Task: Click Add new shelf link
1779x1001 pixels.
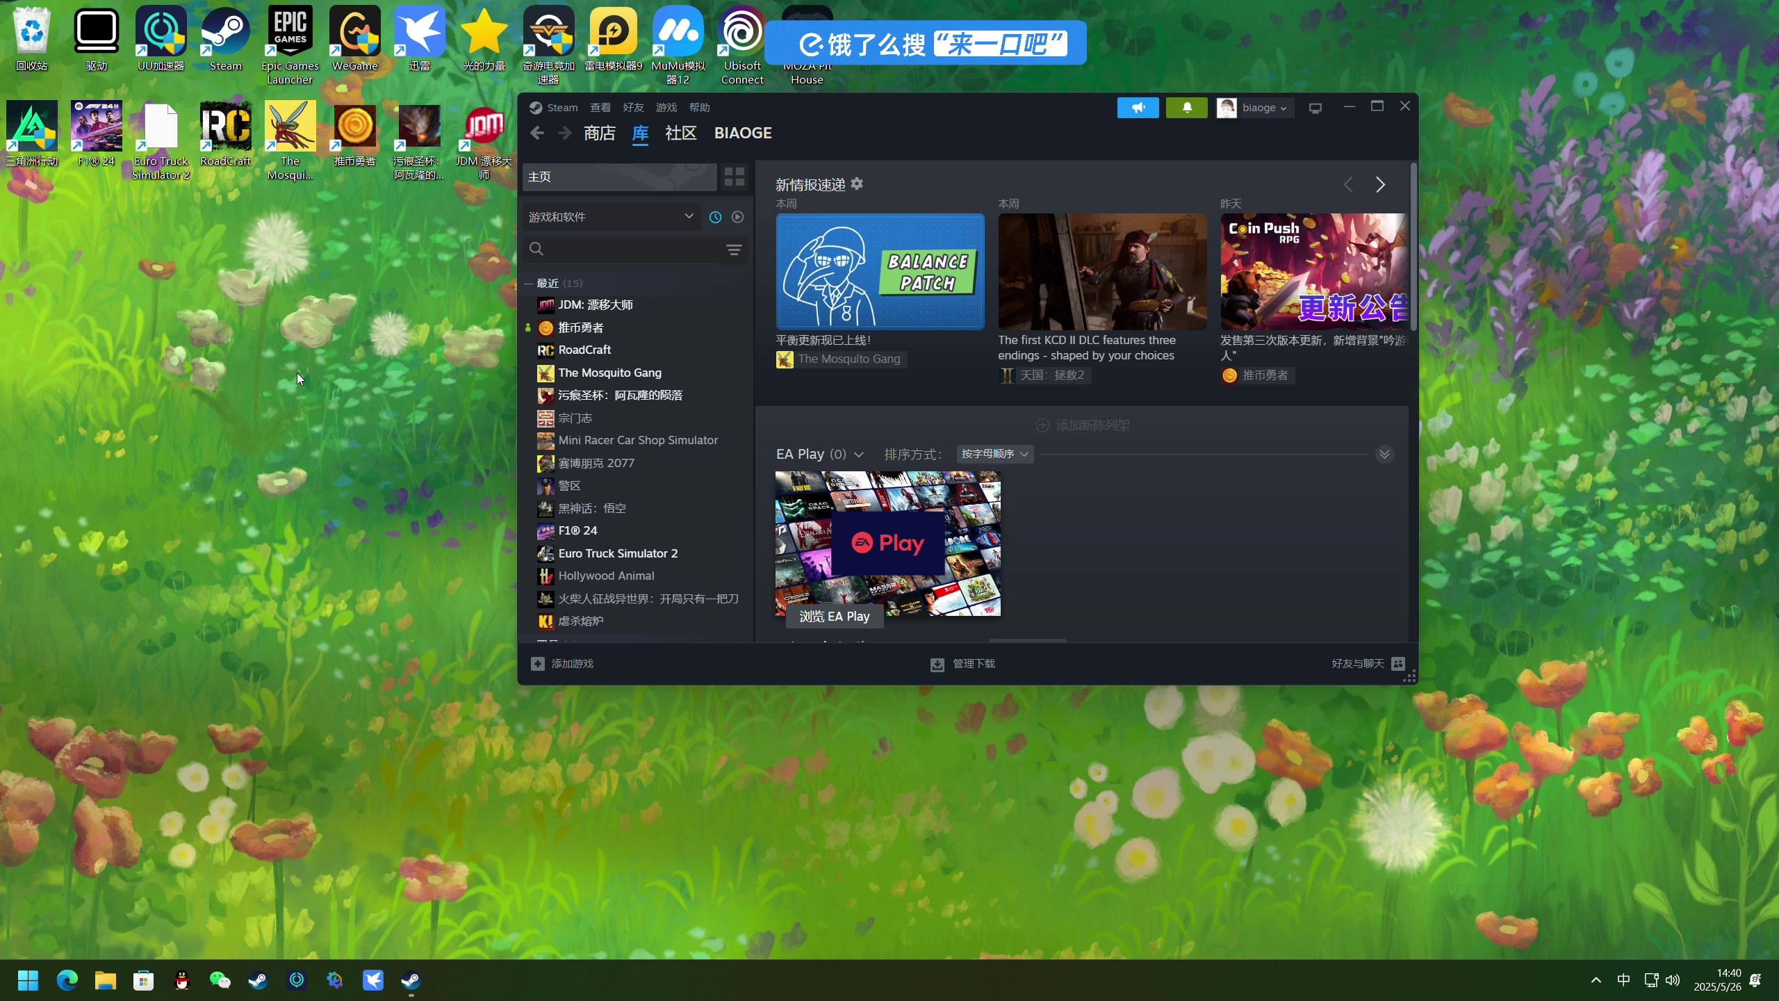Action: (x=1083, y=425)
